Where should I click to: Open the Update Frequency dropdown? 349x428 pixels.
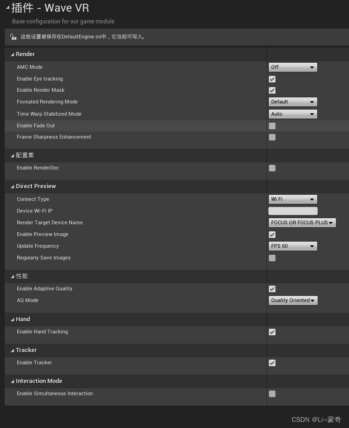[293, 246]
